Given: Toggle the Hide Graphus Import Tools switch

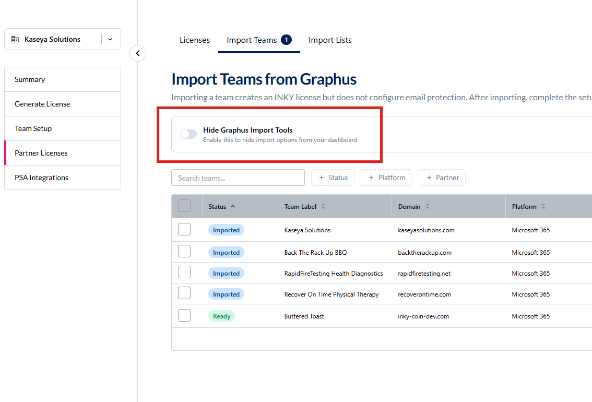Looking at the screenshot, I should 188,134.
